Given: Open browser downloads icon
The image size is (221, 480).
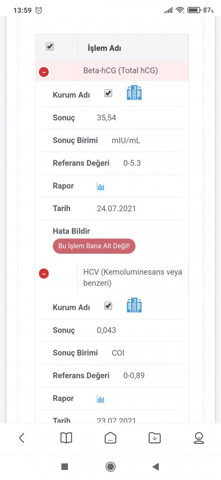Looking at the screenshot, I should (x=155, y=438).
